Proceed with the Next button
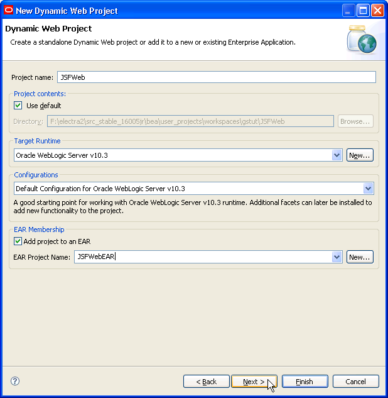The width and height of the screenshot is (388, 398). pyautogui.click(x=254, y=382)
